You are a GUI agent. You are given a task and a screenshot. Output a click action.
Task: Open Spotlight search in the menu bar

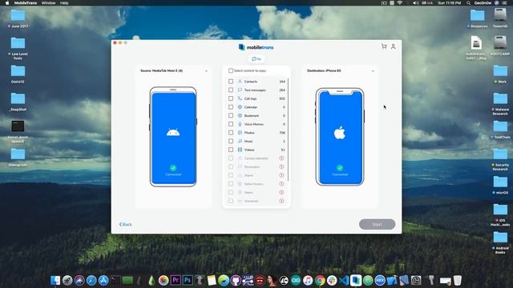tap(468, 3)
